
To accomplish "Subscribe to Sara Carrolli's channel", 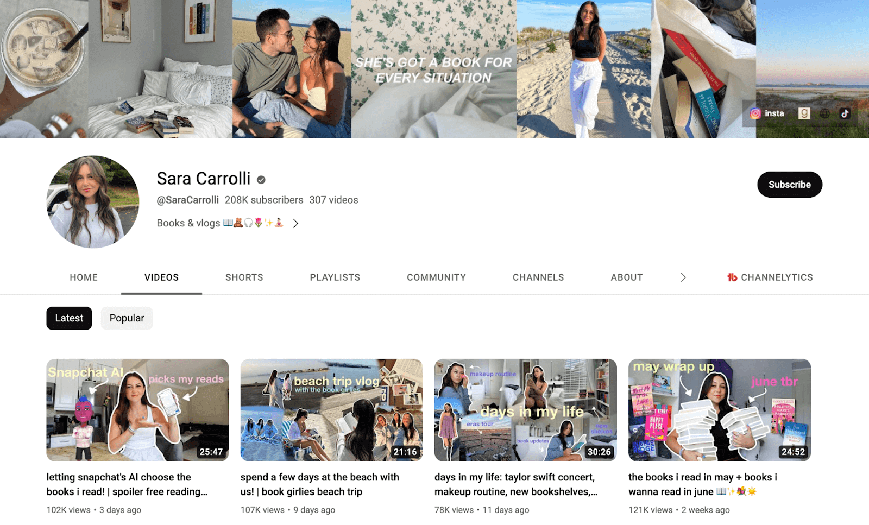I will [790, 184].
